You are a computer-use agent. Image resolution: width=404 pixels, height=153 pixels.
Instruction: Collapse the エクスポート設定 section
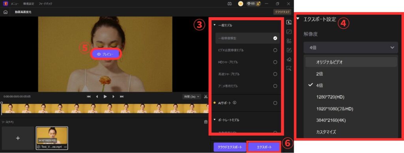click(298, 19)
